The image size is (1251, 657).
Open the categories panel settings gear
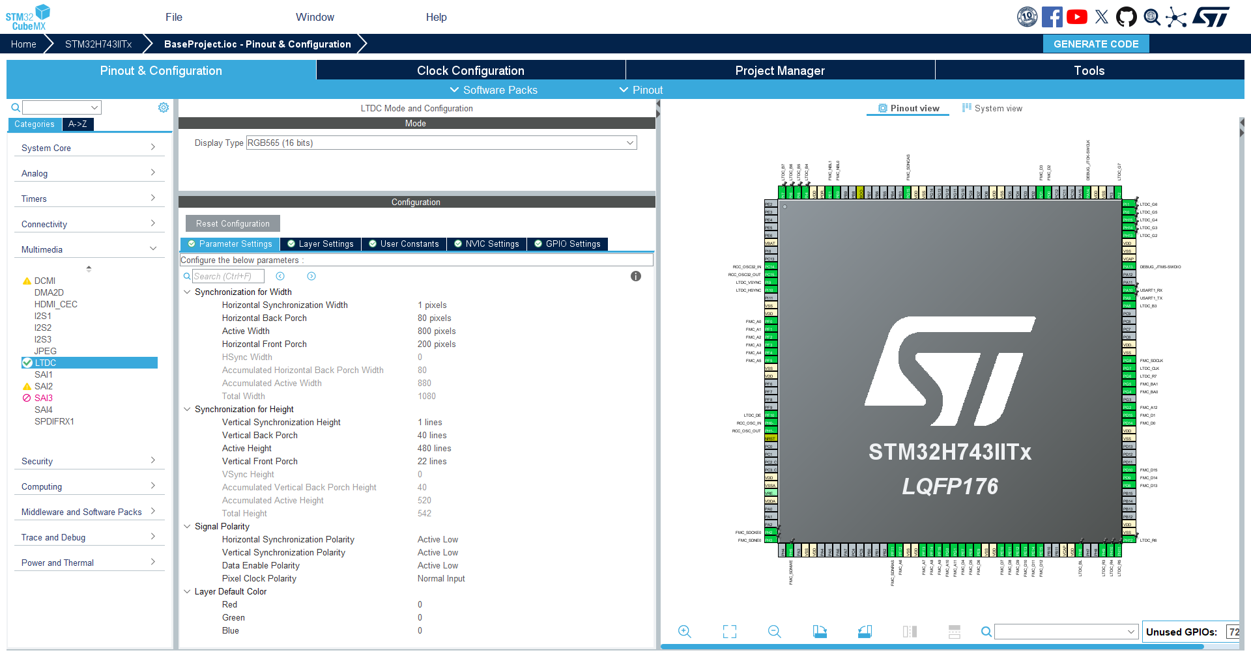click(164, 107)
